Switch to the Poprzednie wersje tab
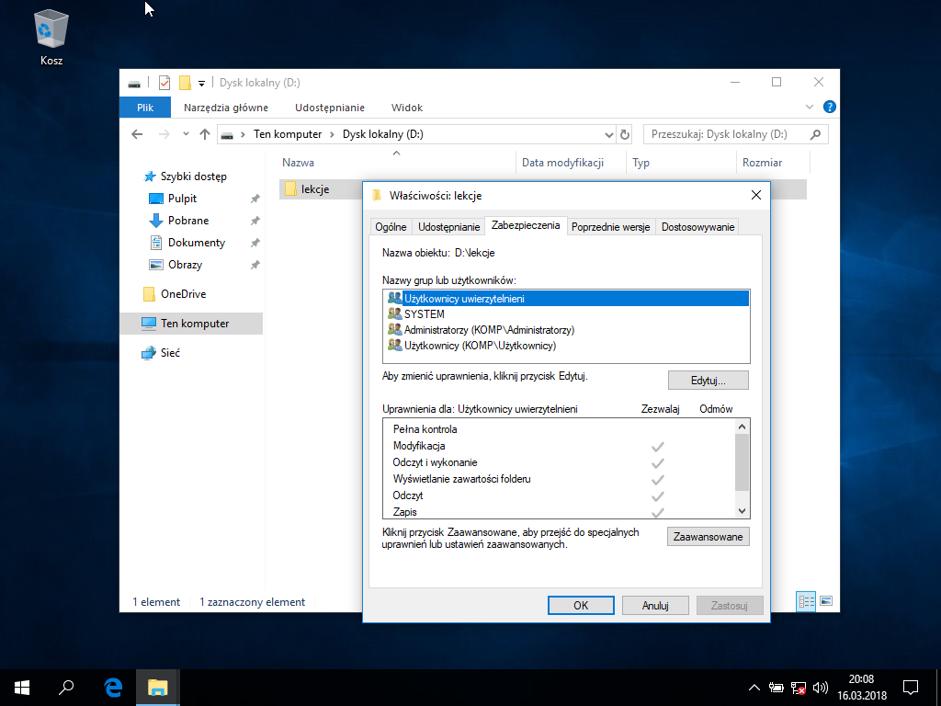941x706 pixels. pos(610,227)
